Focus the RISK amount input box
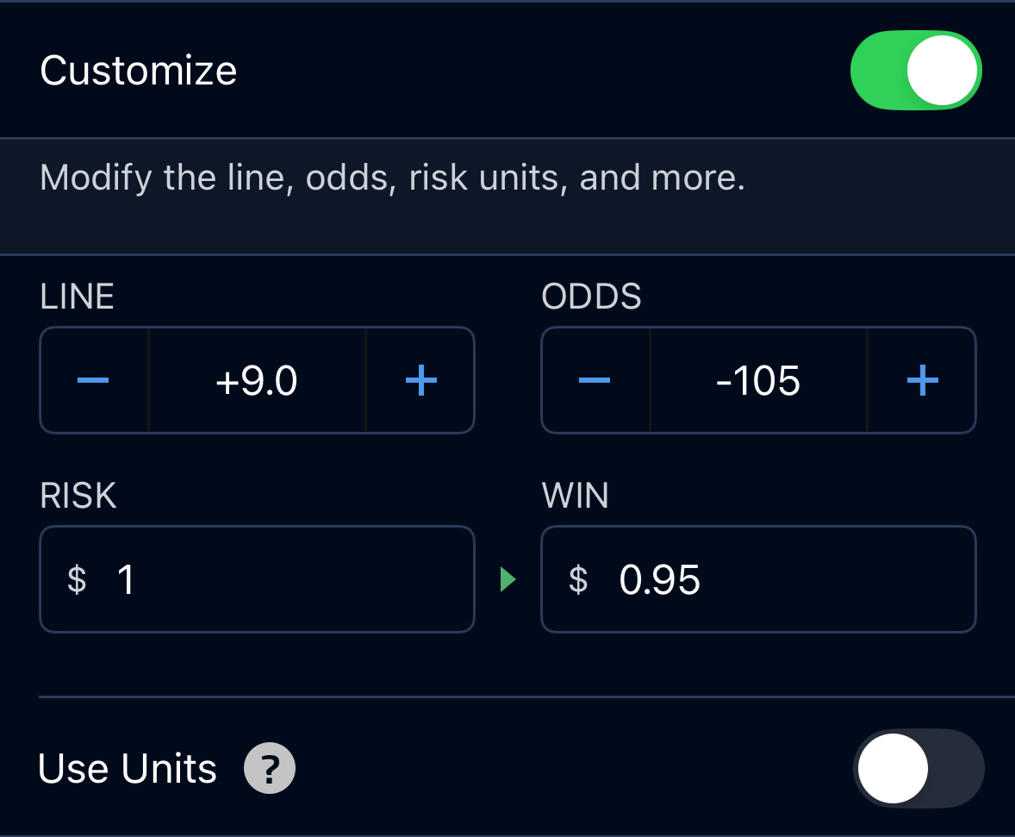Image resolution: width=1015 pixels, height=837 pixels. 257,579
